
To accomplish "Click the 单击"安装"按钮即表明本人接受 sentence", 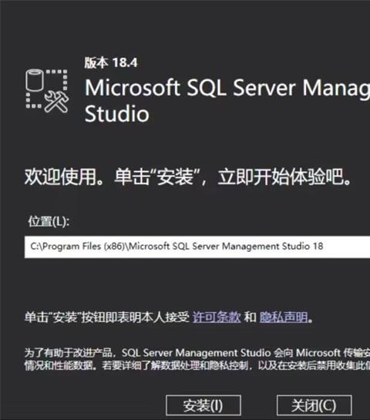I will [x=107, y=318].
